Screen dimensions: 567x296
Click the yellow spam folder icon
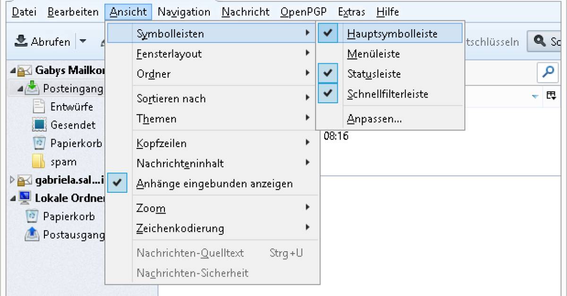point(39,162)
